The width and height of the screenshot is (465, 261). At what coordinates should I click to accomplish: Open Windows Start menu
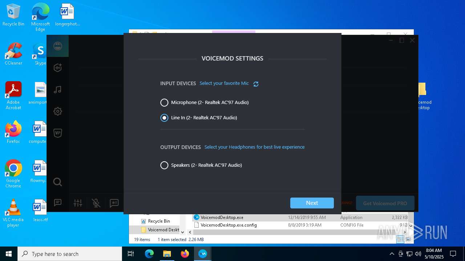pyautogui.click(x=9, y=254)
